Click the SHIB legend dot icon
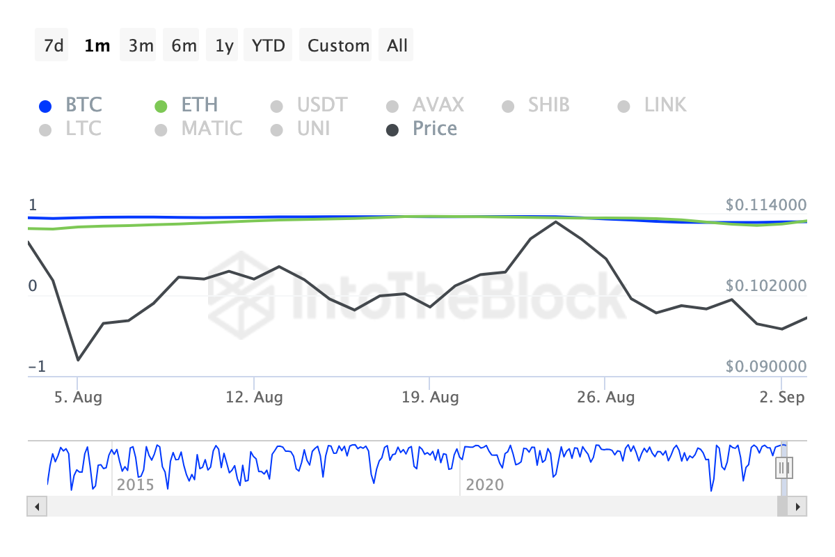 click(507, 105)
